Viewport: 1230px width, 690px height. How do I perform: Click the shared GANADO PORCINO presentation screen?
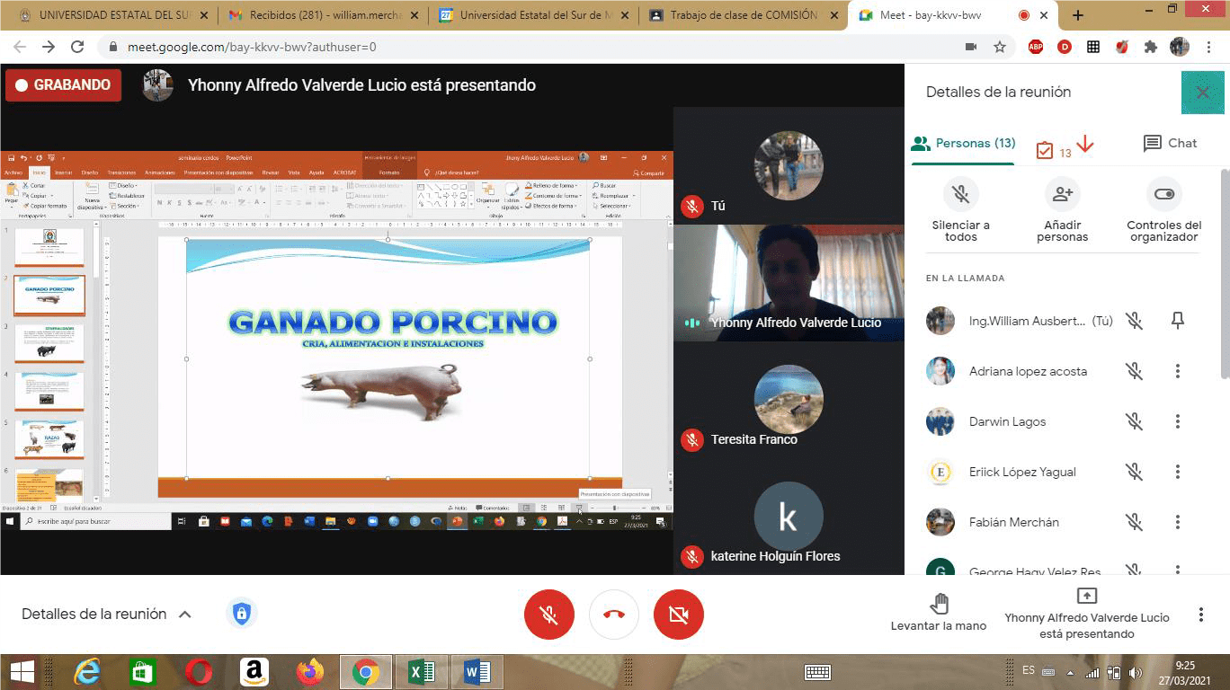point(336,340)
